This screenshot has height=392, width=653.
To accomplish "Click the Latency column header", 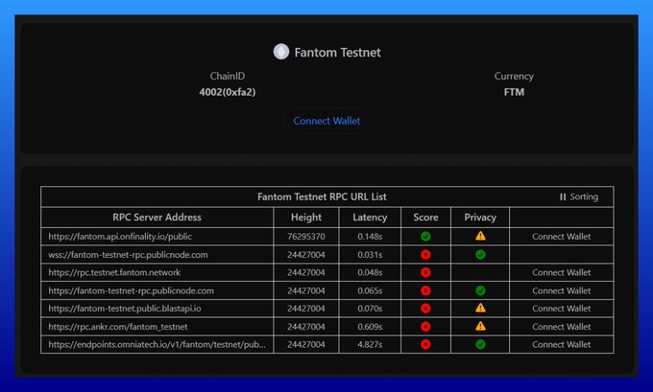I will click(x=370, y=218).
